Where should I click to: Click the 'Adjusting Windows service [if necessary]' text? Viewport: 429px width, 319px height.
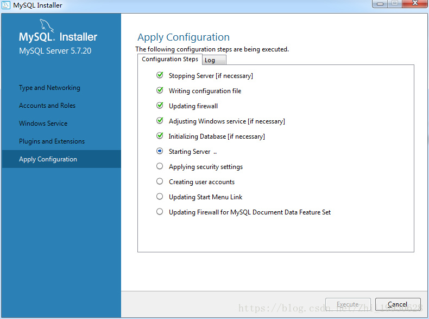(227, 121)
